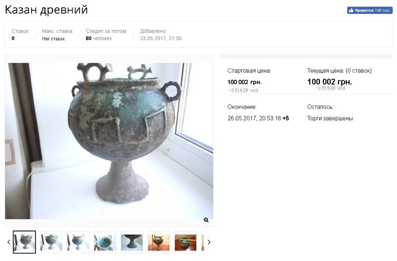Click the 'Торги завершены' status text
Screen dimensions: 397x261
(x=330, y=118)
